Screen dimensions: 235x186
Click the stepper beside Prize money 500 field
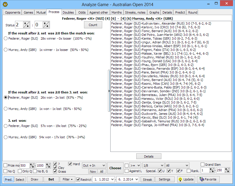[x=32, y=165]
